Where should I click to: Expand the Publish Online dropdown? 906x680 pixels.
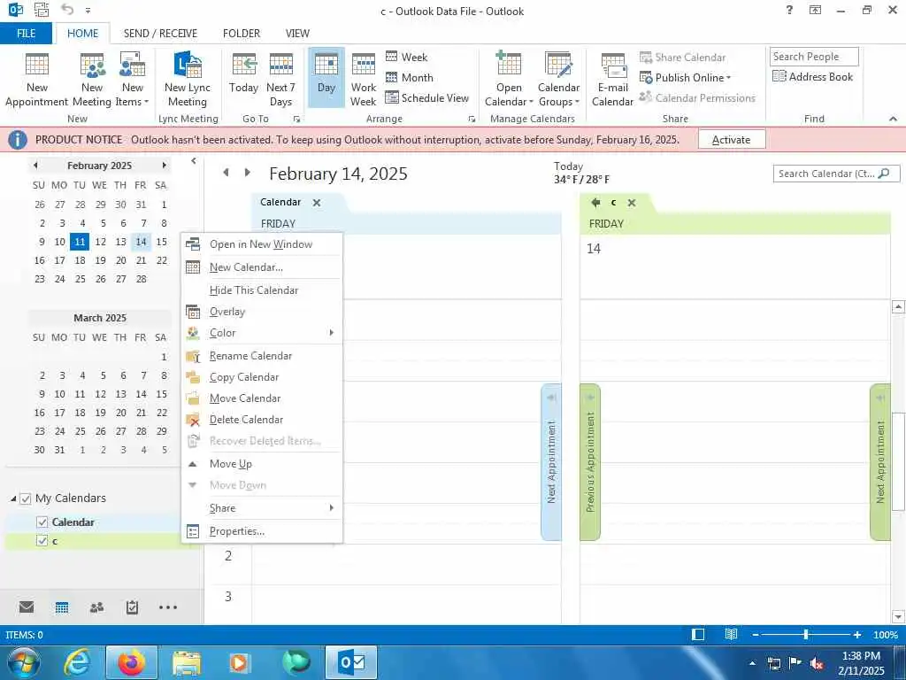(x=686, y=78)
